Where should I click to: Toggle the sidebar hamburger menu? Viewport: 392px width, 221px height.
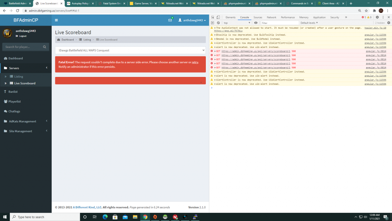tap(56, 20)
